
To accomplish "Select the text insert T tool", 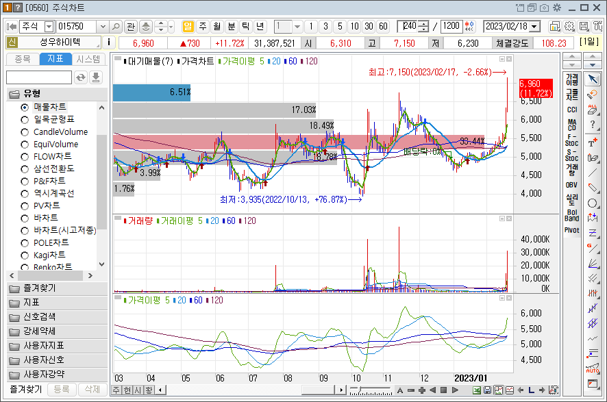I will click(593, 142).
